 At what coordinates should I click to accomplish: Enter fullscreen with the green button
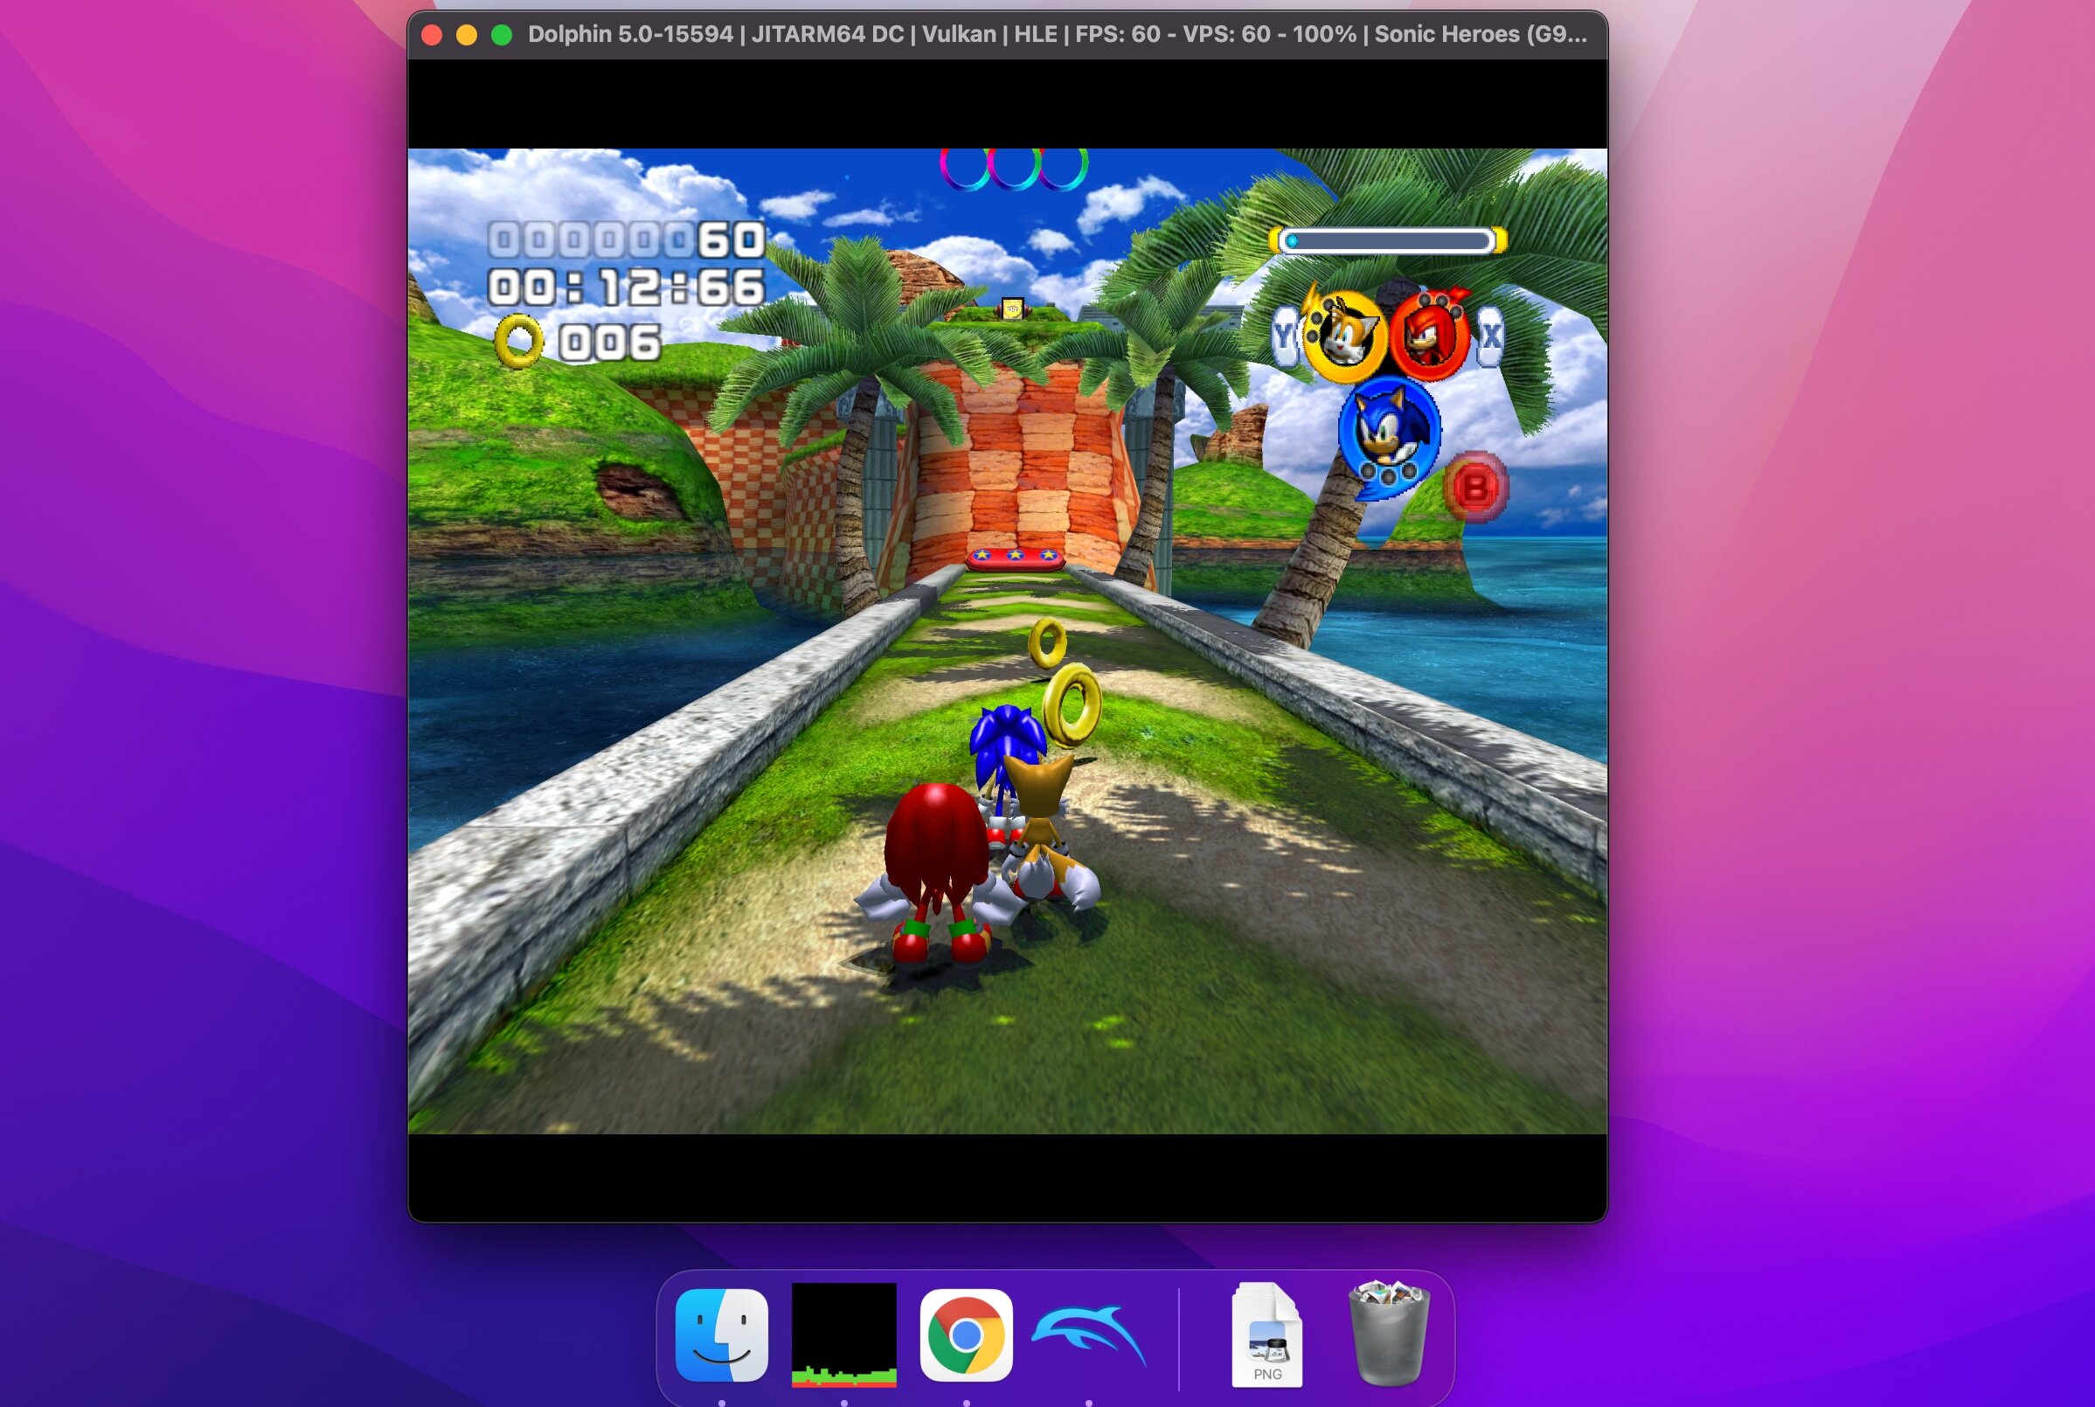pyautogui.click(x=502, y=35)
